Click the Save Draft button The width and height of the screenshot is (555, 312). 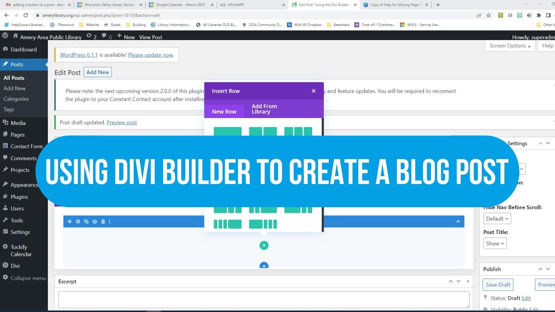498,285
